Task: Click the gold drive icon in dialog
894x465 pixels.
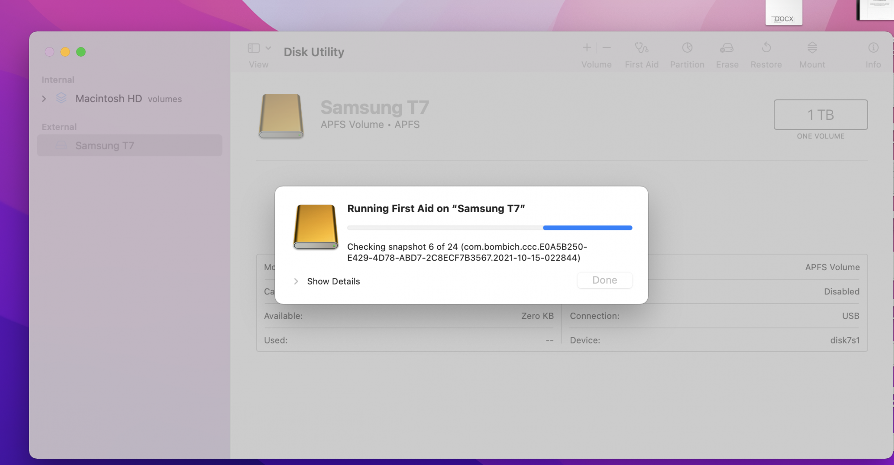Action: (316, 227)
